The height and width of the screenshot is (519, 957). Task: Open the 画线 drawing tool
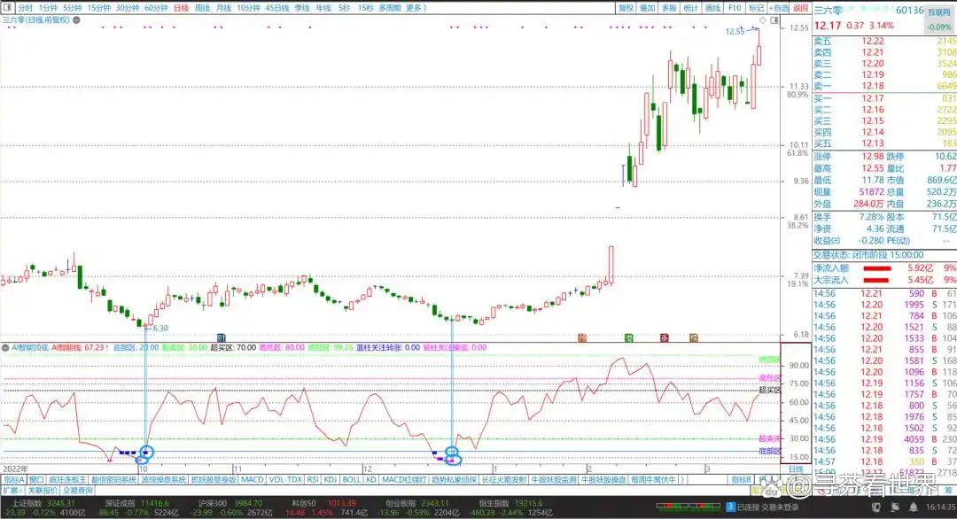[712, 8]
